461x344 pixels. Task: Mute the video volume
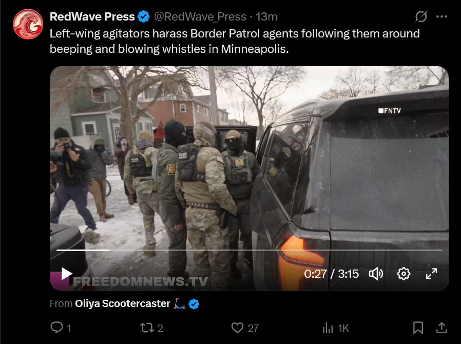point(376,274)
